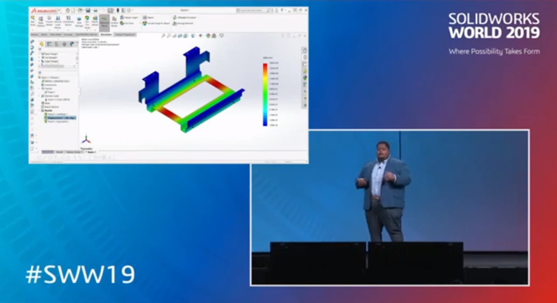Switch to the Features tab
Screen dimensions: 557x303
tap(34, 34)
